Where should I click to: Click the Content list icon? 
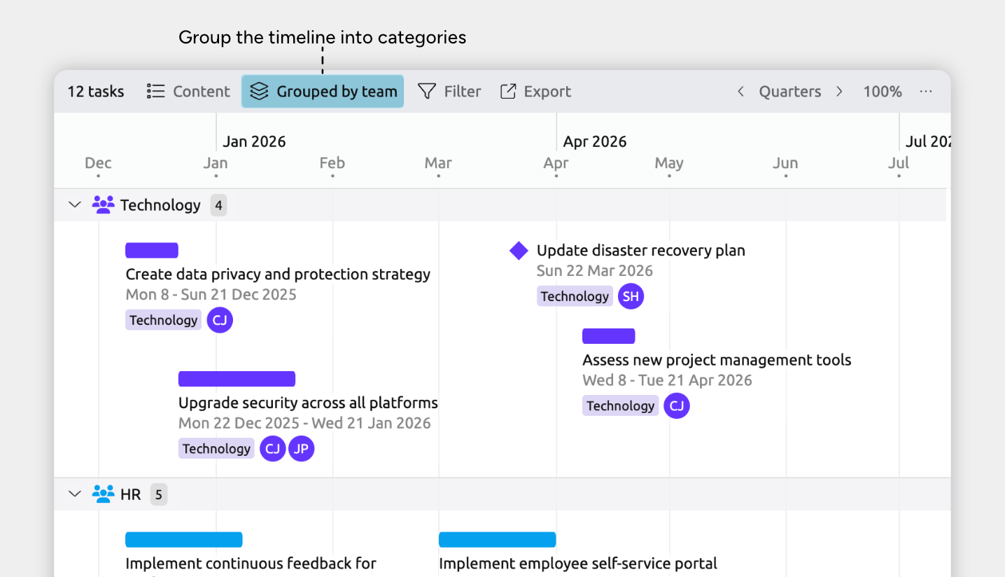coord(155,92)
